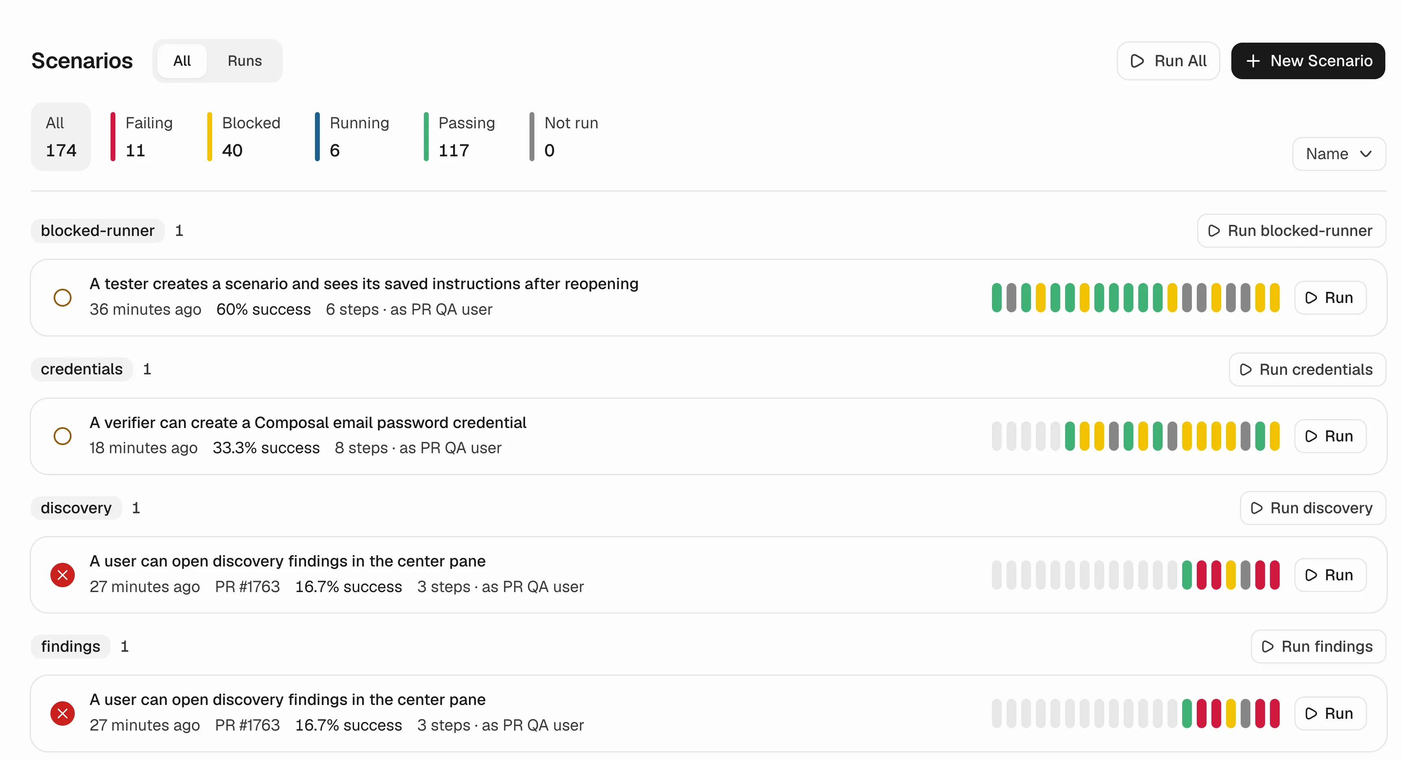Create a New Scenario
Viewport: 1402px width, 761px height.
click(x=1307, y=61)
